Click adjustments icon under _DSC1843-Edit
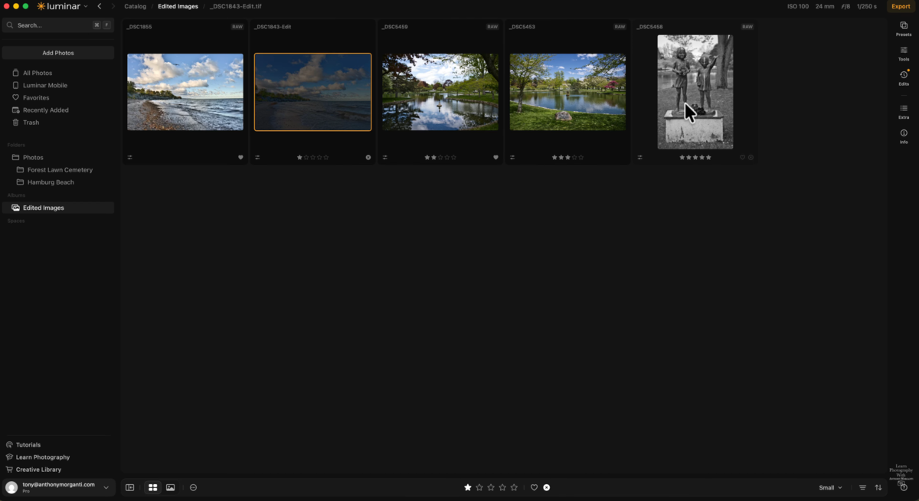Viewport: 919px width, 501px height. point(257,157)
